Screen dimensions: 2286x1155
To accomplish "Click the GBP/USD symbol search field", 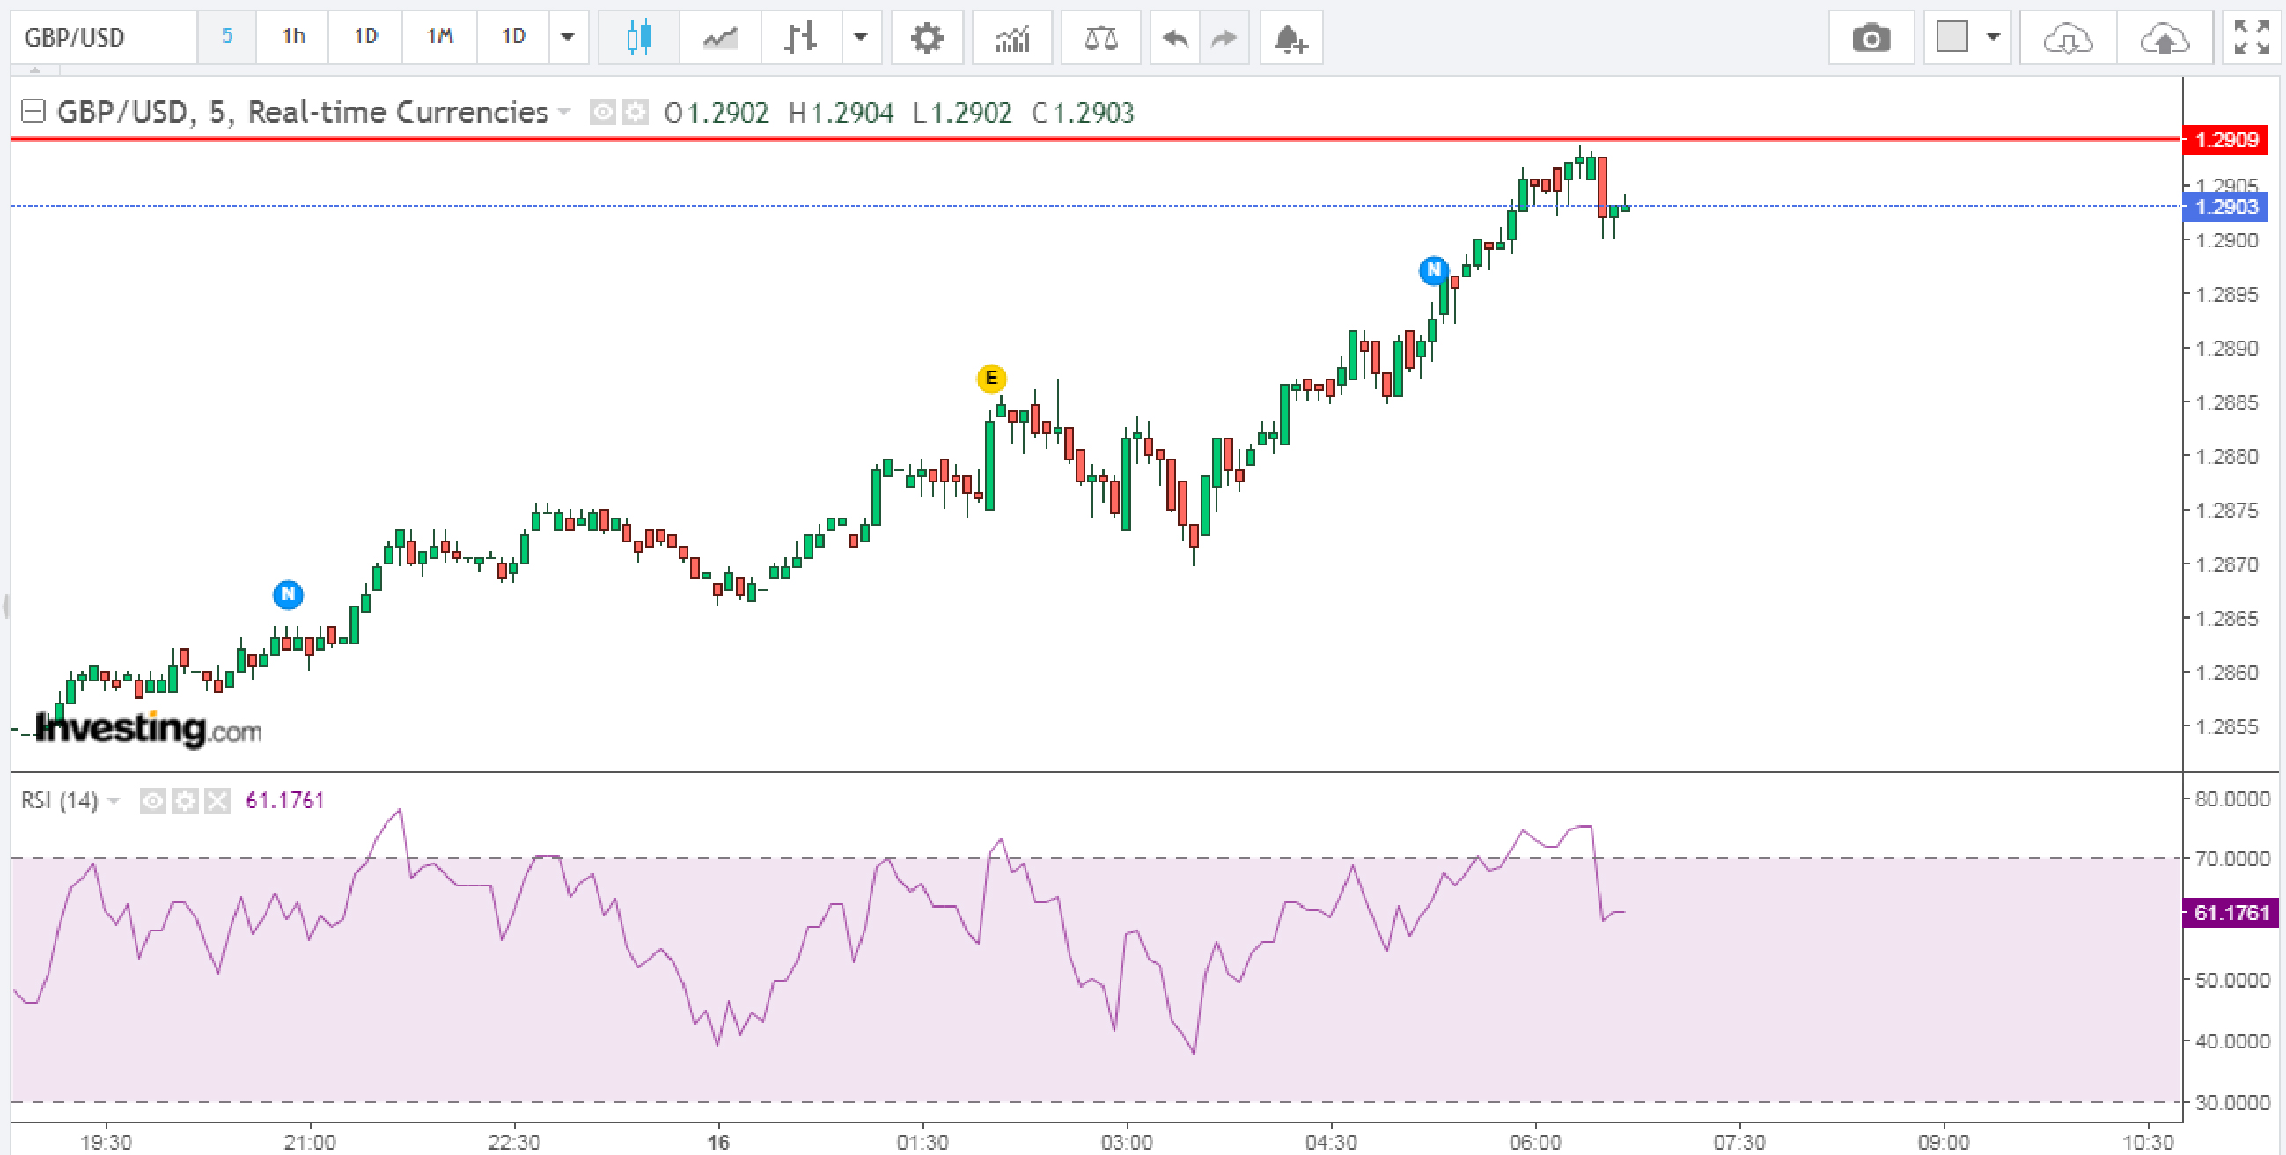I will click(x=104, y=37).
